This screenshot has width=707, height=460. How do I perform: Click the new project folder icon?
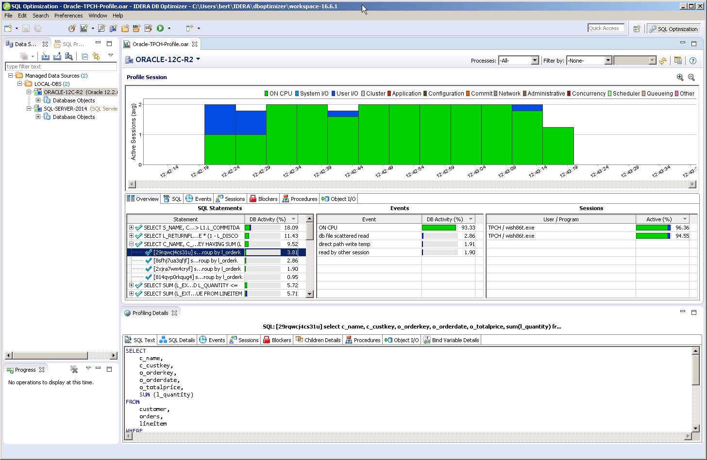tap(125, 29)
